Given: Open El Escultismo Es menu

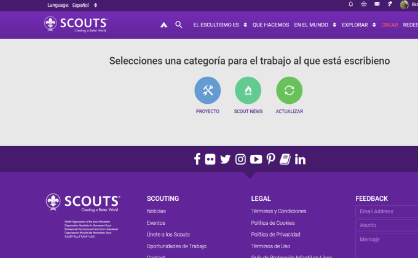Looking at the screenshot, I should [216, 25].
